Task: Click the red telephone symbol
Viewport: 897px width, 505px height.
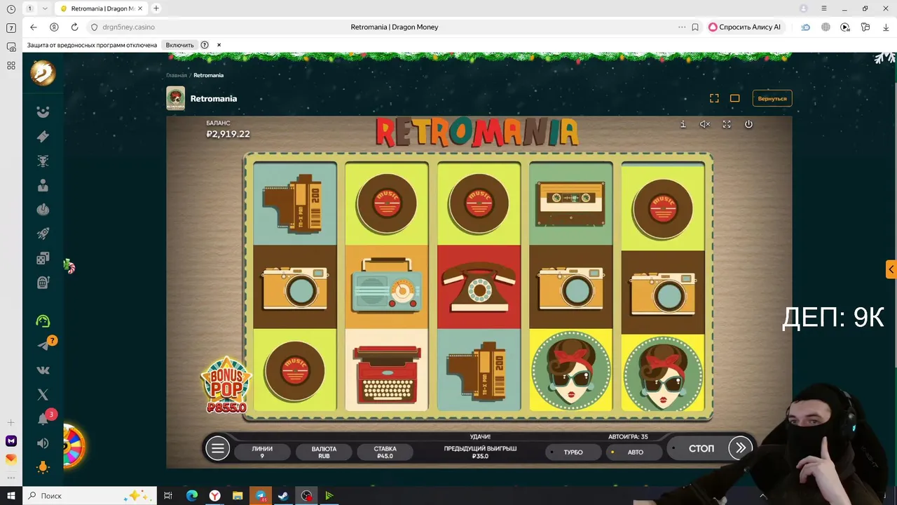Action: point(479,287)
